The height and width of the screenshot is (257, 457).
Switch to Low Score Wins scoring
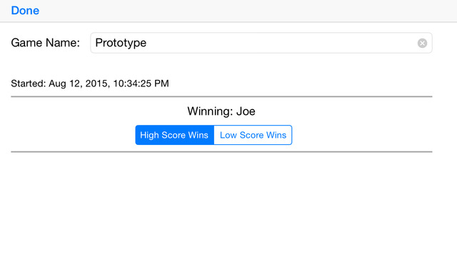253,135
